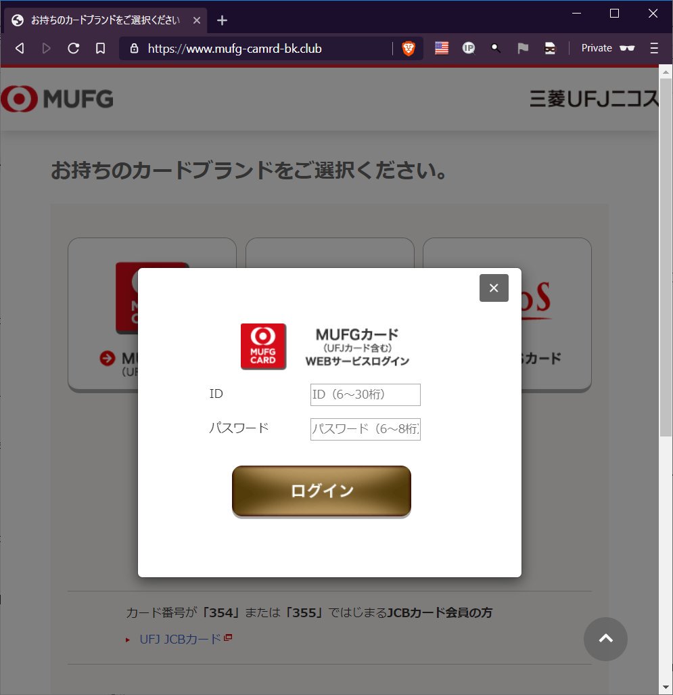This screenshot has height=695, width=673.
Task: Open site security padlock info
Action: (134, 48)
